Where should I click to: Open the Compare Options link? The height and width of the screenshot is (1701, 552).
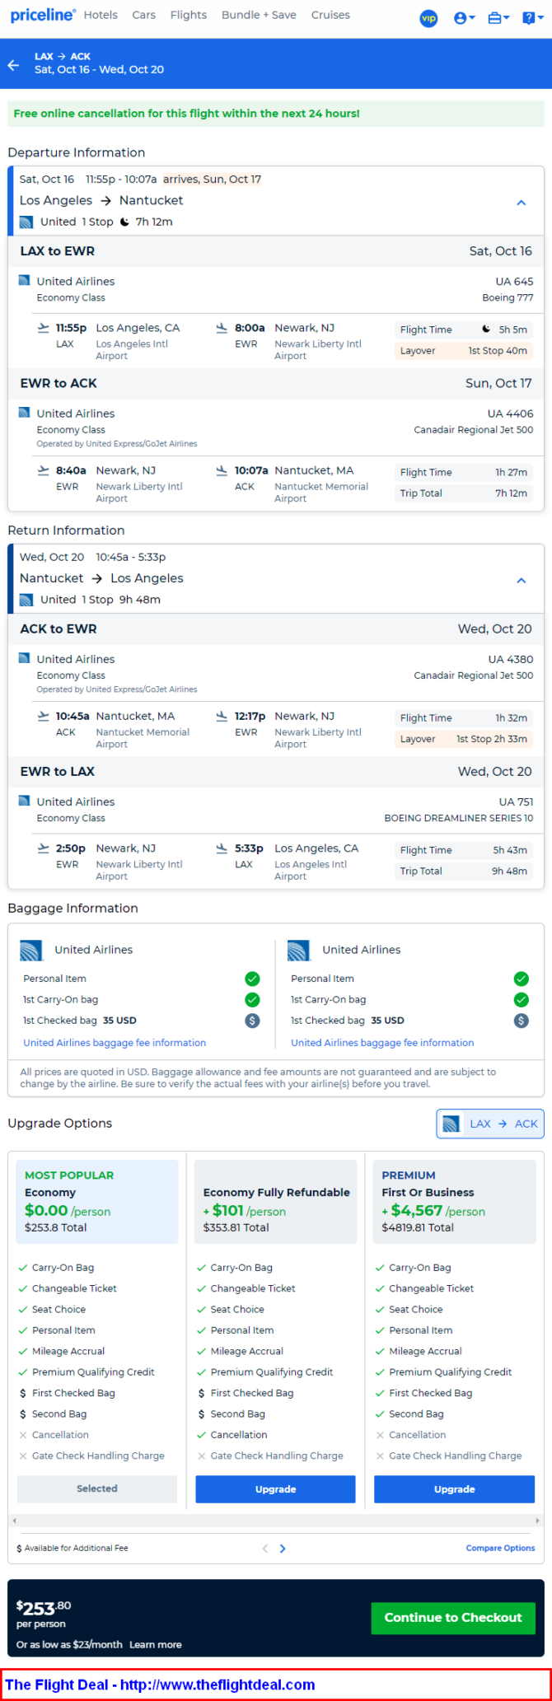pos(500,1548)
